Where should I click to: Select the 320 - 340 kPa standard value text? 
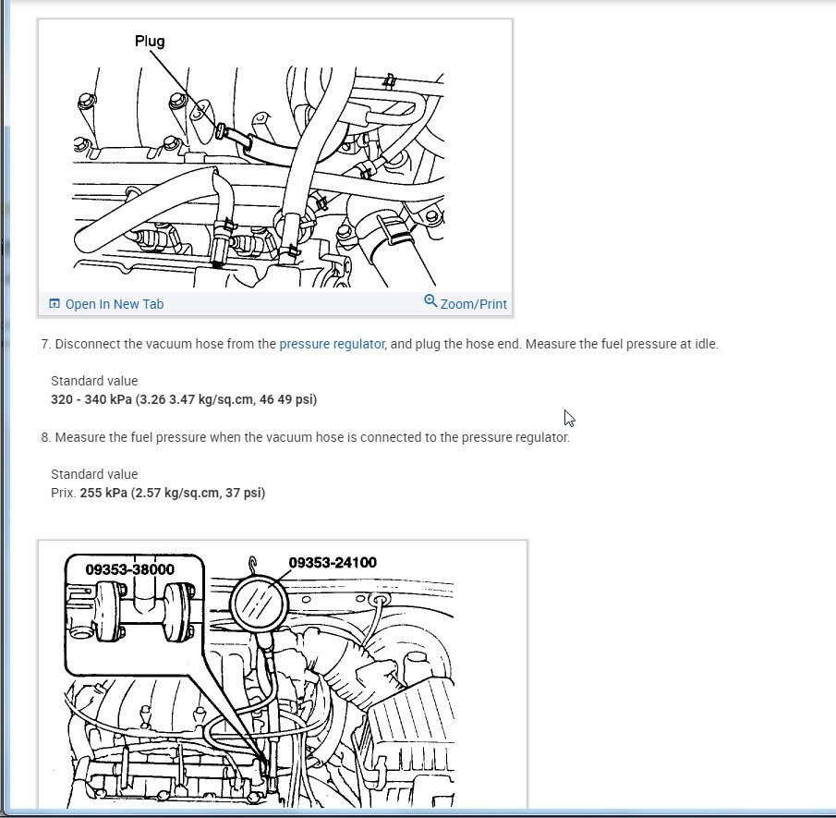coord(184,399)
